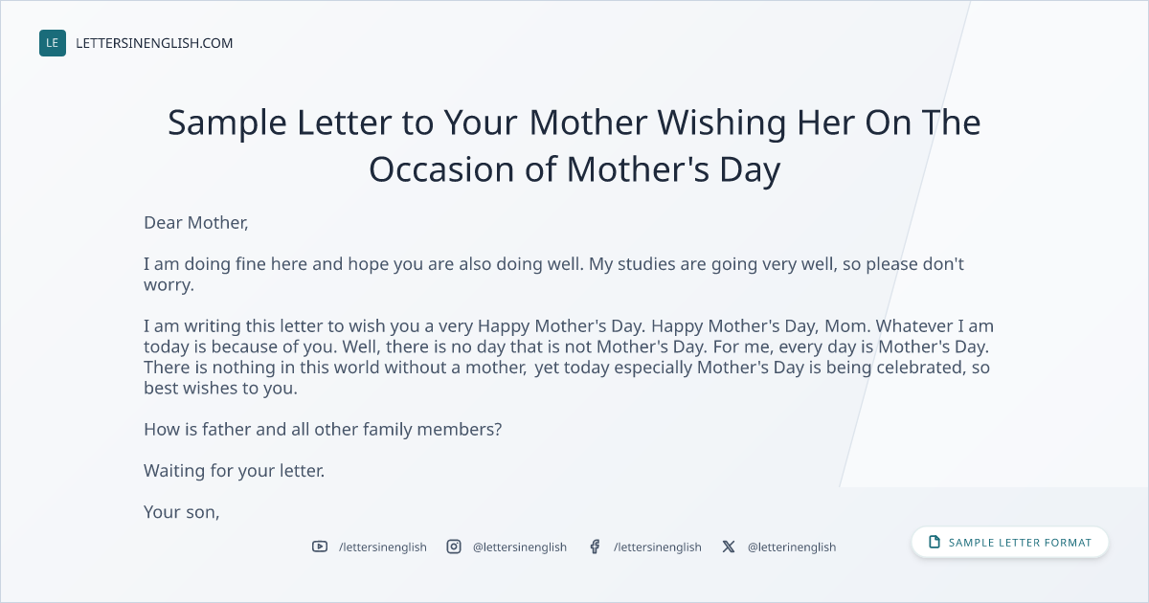Click the X (Twitter) icon in the footer

click(729, 547)
